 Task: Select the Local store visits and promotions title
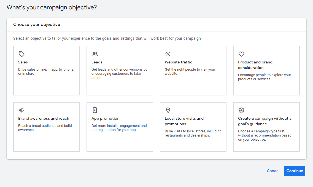tap(184, 121)
